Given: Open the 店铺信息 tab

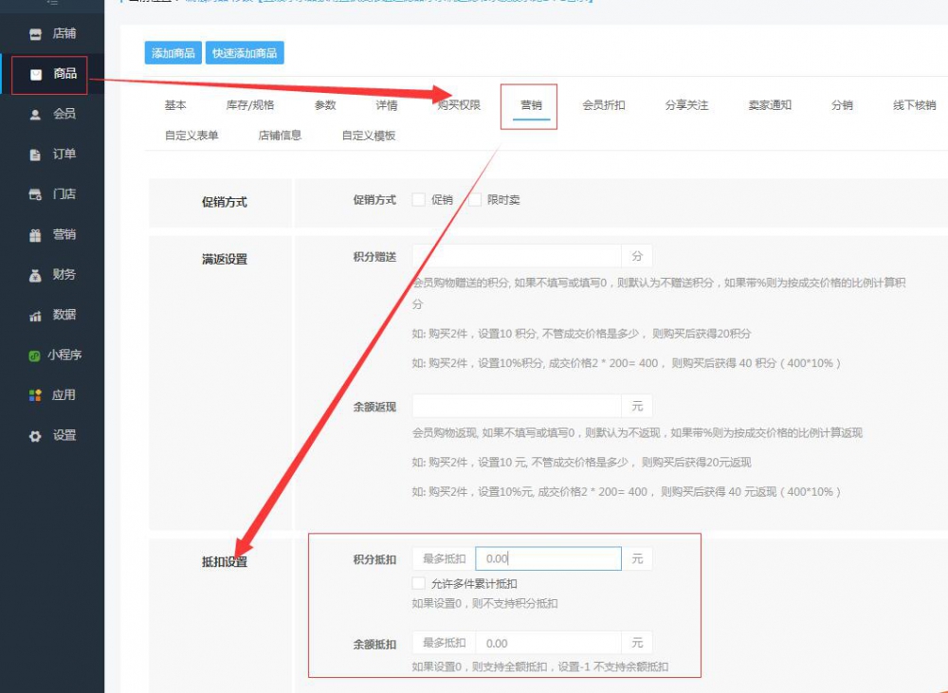Looking at the screenshot, I should (280, 136).
